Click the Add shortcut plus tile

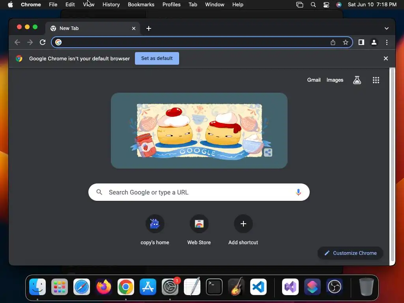coord(243,224)
